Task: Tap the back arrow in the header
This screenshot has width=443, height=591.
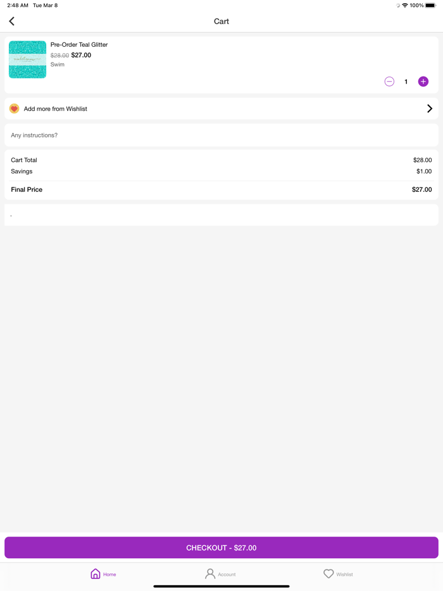Action: pos(12,22)
